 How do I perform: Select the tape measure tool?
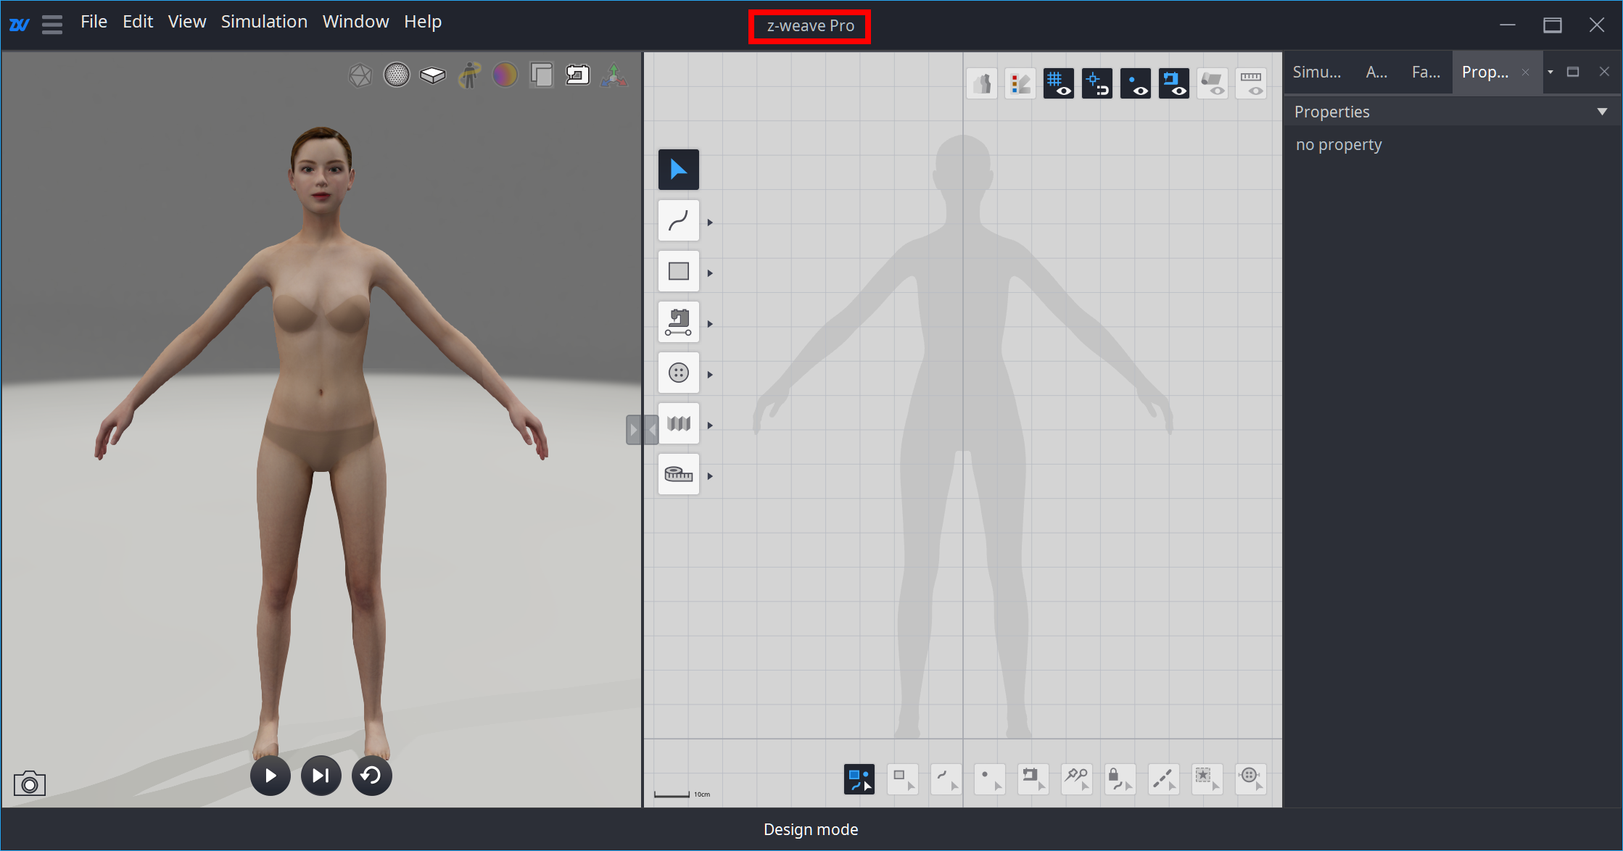tap(678, 474)
